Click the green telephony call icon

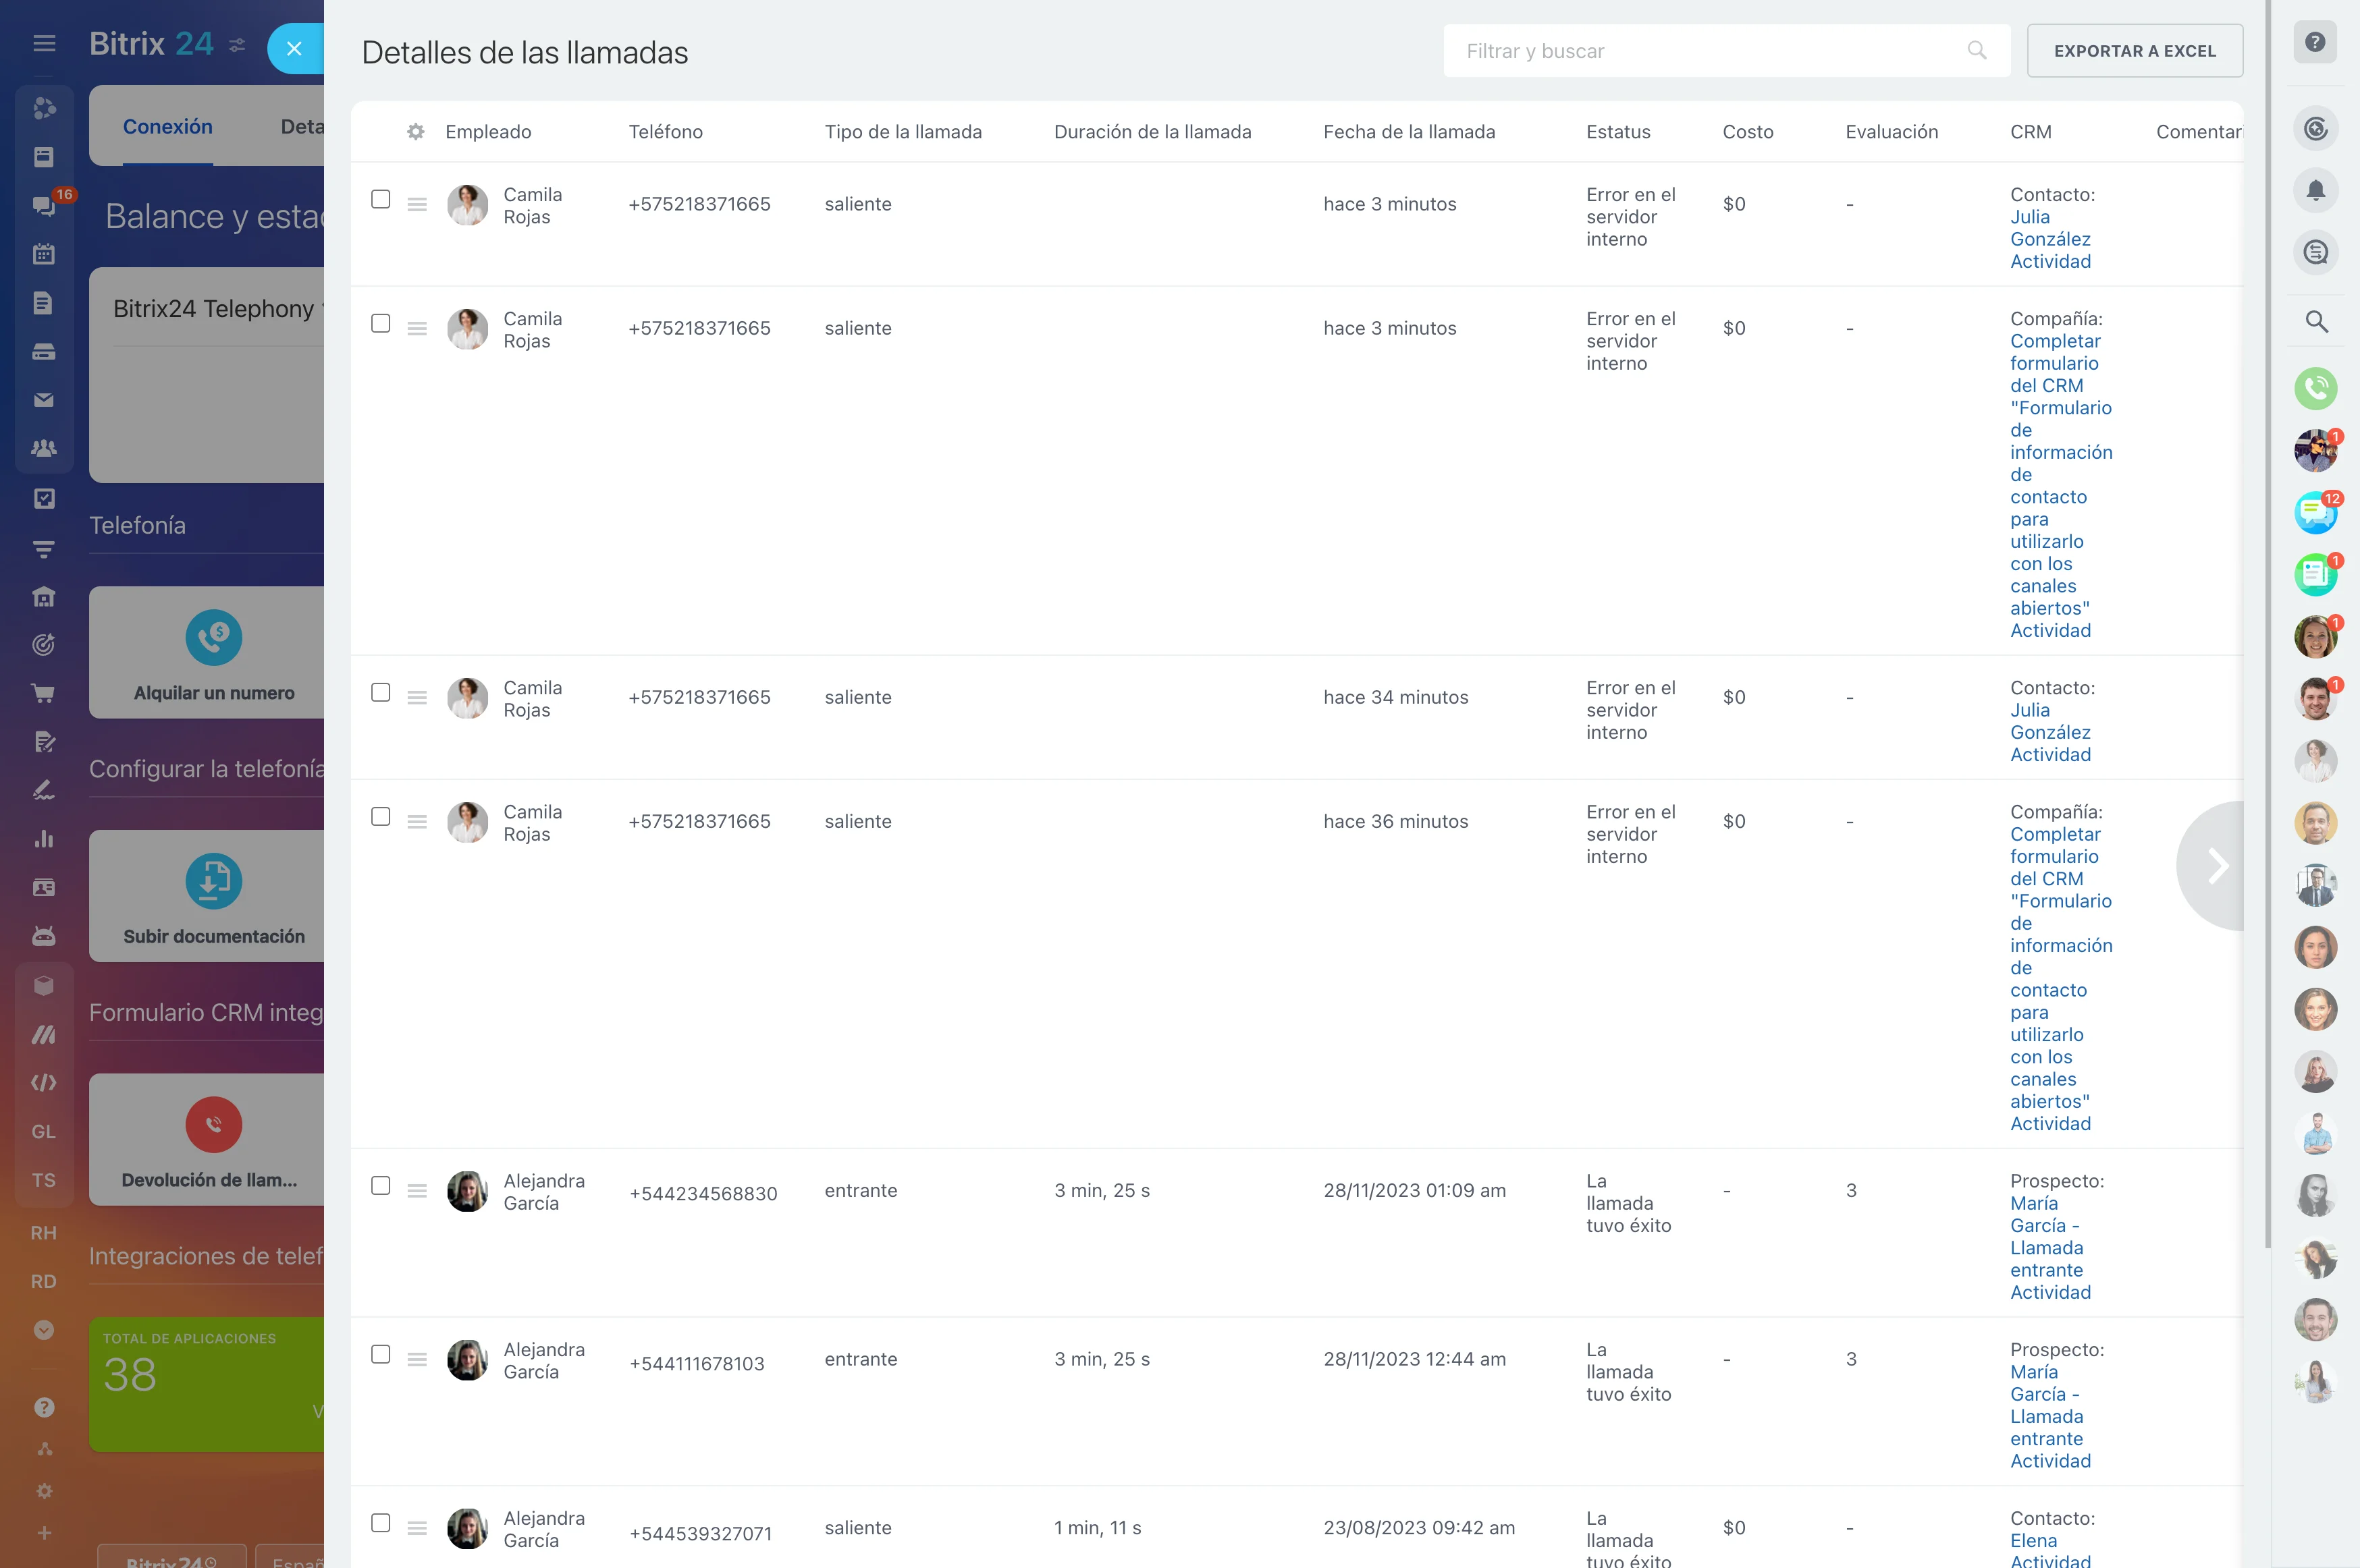tap(2315, 389)
